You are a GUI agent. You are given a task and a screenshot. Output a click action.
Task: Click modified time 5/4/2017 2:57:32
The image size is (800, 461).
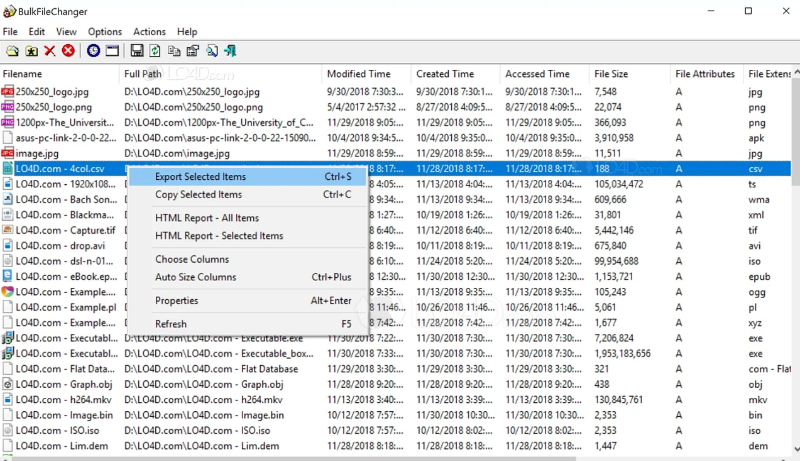366,107
